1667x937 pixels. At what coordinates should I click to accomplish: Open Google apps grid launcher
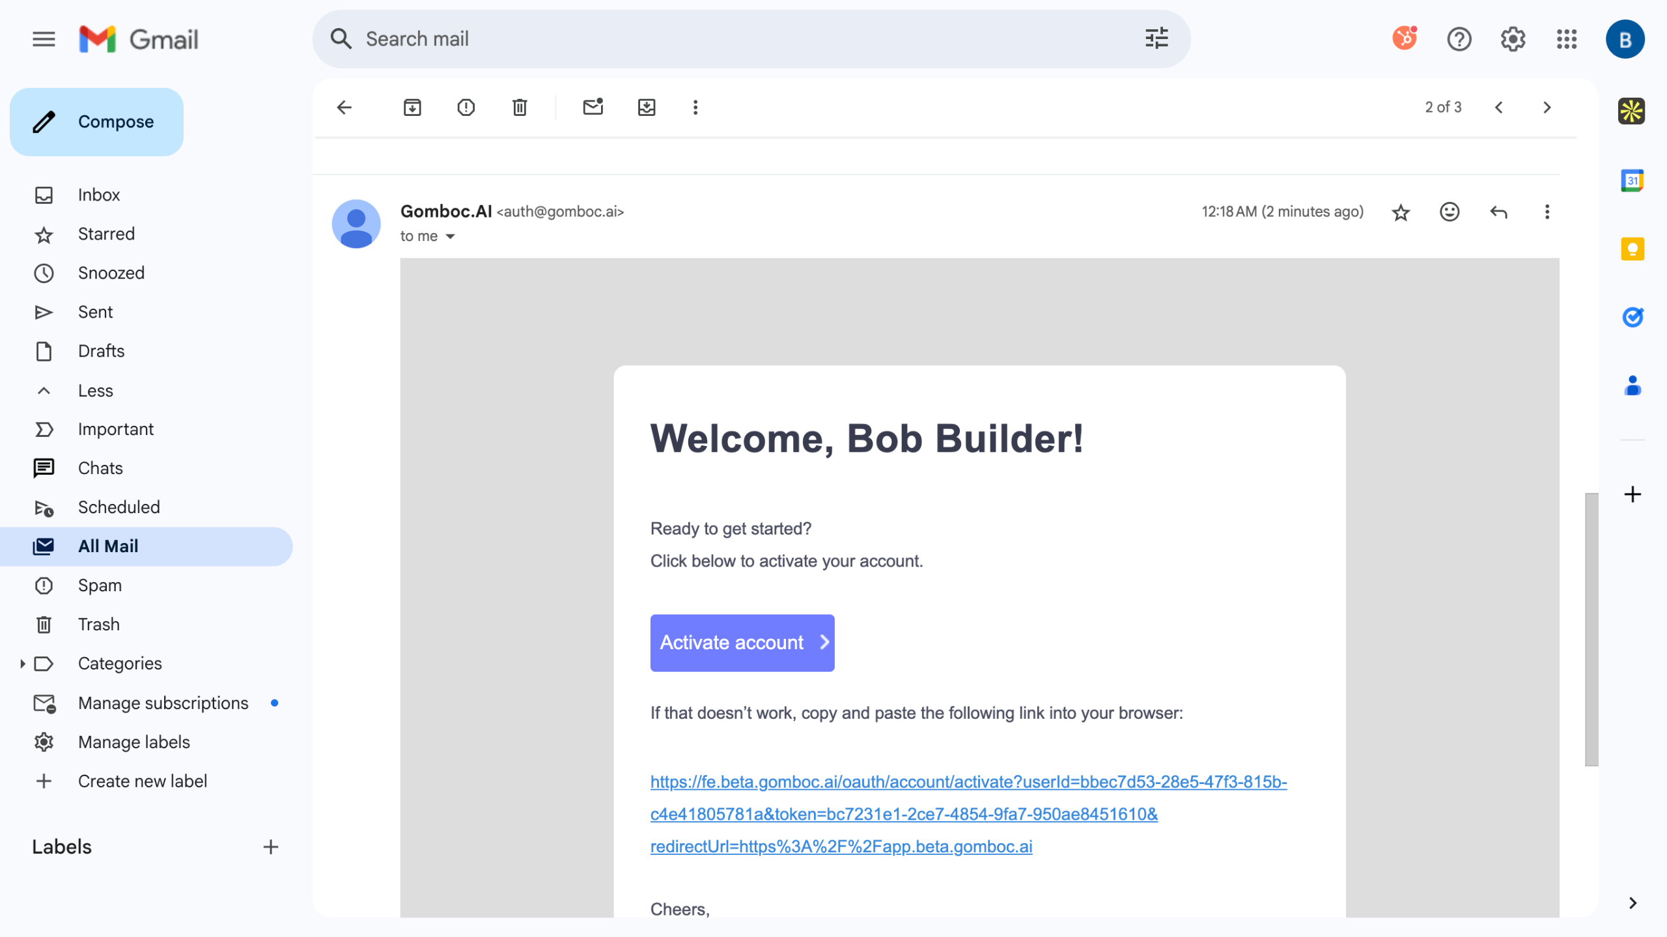coord(1566,39)
